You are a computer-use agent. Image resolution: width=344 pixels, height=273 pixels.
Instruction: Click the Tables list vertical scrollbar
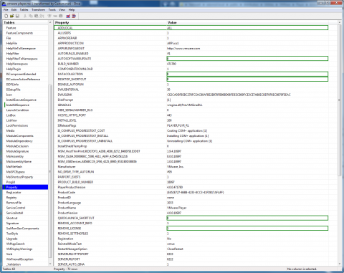[50, 143]
